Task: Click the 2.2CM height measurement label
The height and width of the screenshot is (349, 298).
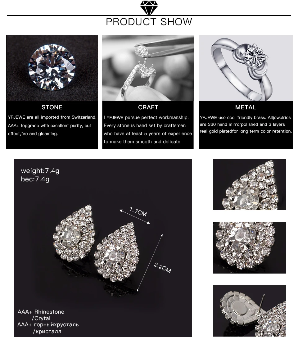Action: tap(162, 268)
